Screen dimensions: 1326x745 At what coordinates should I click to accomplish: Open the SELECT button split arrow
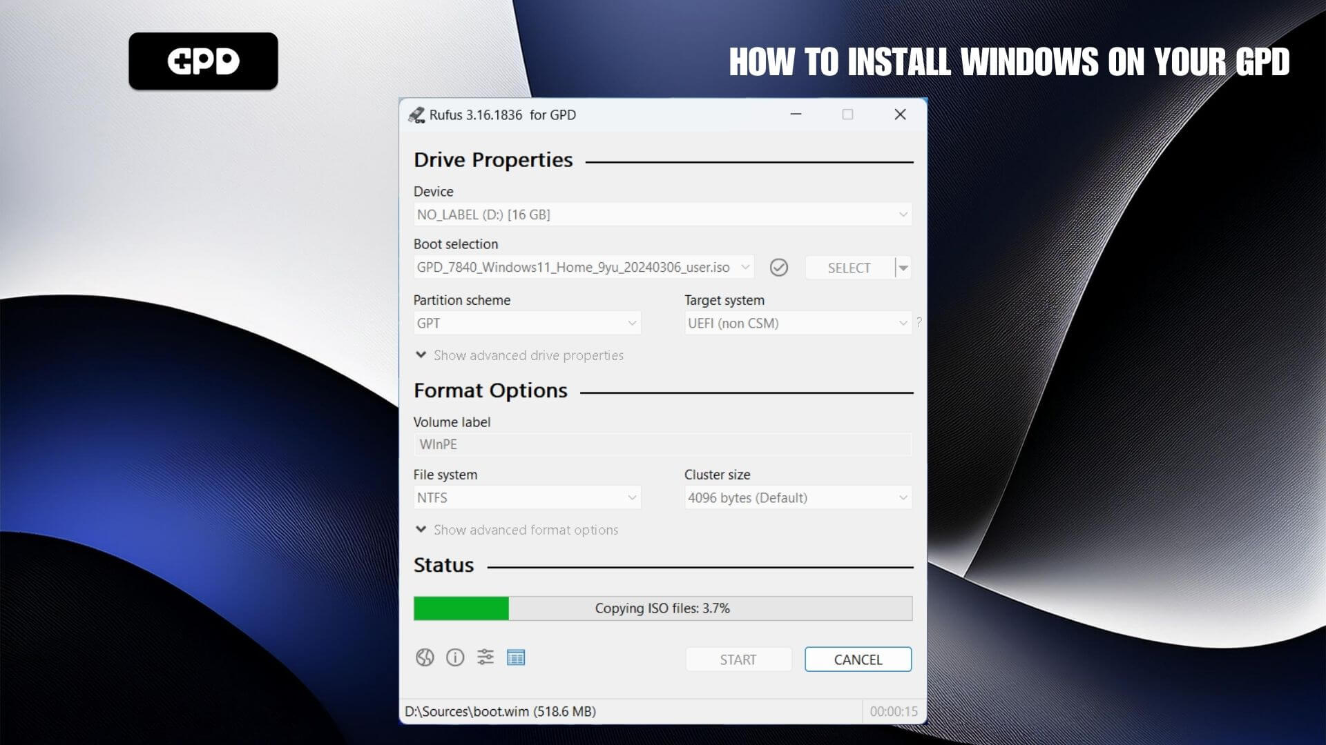(x=903, y=268)
